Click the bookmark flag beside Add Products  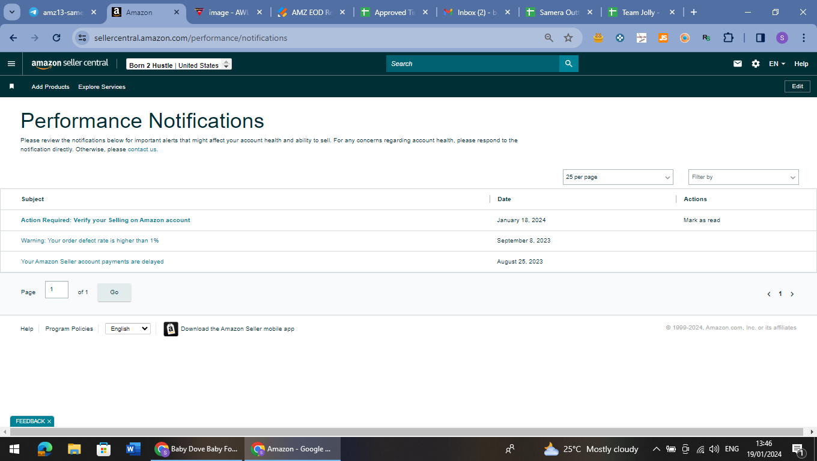coord(11,86)
